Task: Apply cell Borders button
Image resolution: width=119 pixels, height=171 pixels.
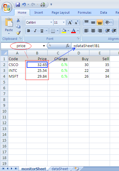Action: click(53, 31)
